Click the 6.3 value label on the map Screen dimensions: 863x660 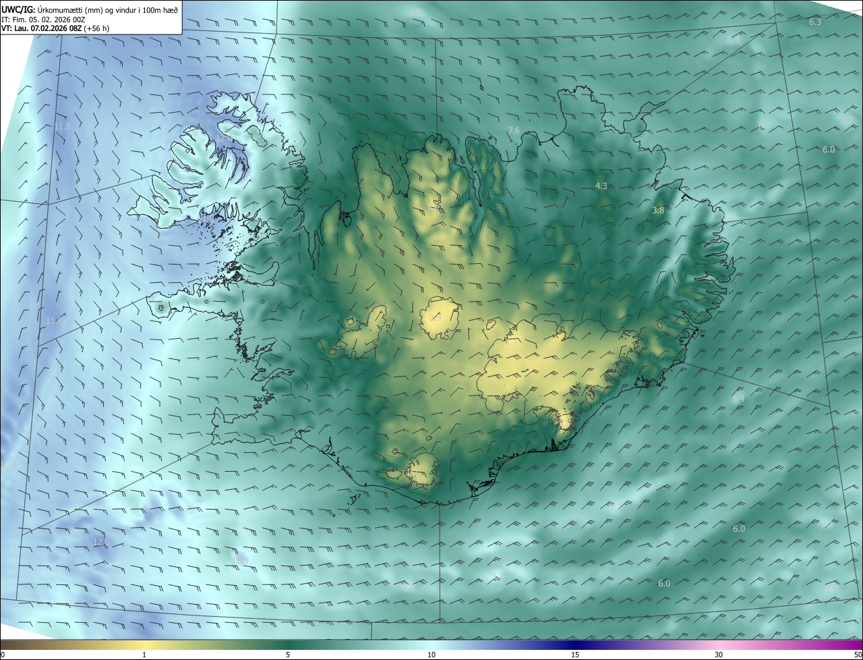point(815,22)
